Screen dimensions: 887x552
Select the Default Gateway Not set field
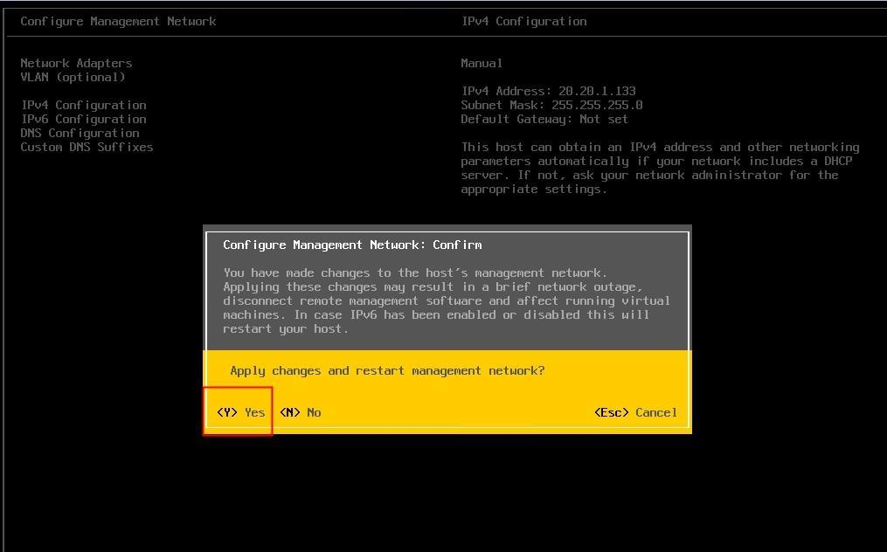click(542, 119)
